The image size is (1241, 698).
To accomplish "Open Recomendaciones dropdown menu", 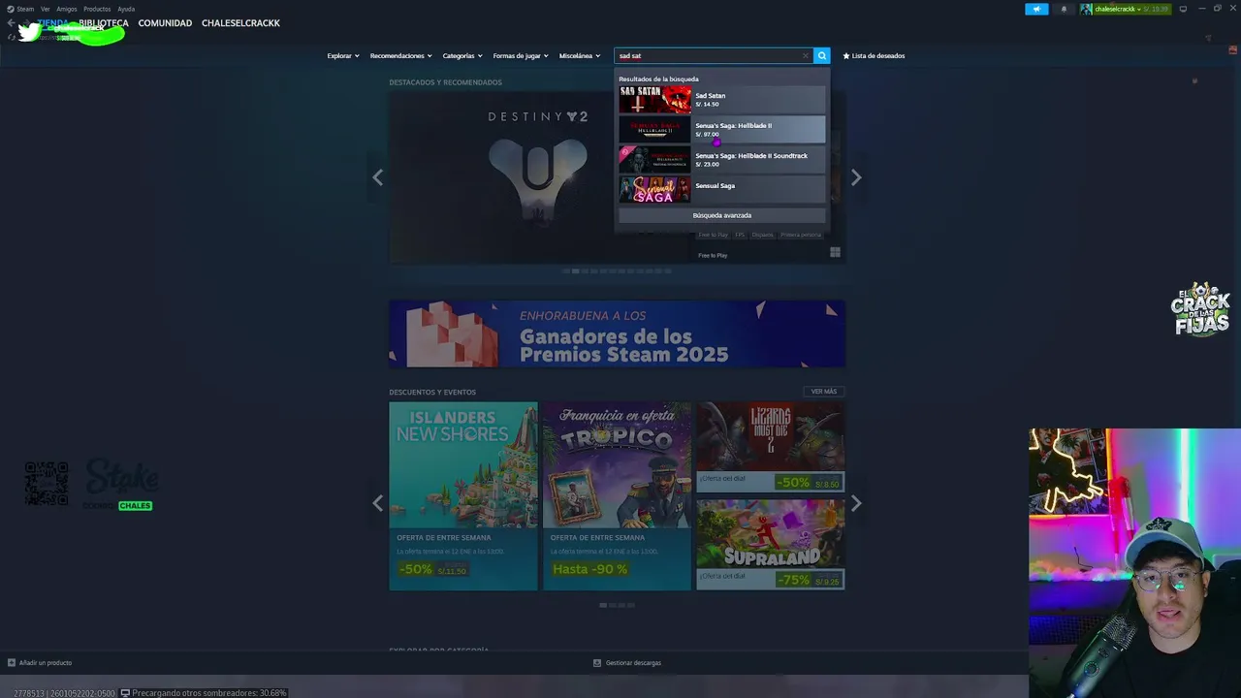I will click(x=401, y=55).
